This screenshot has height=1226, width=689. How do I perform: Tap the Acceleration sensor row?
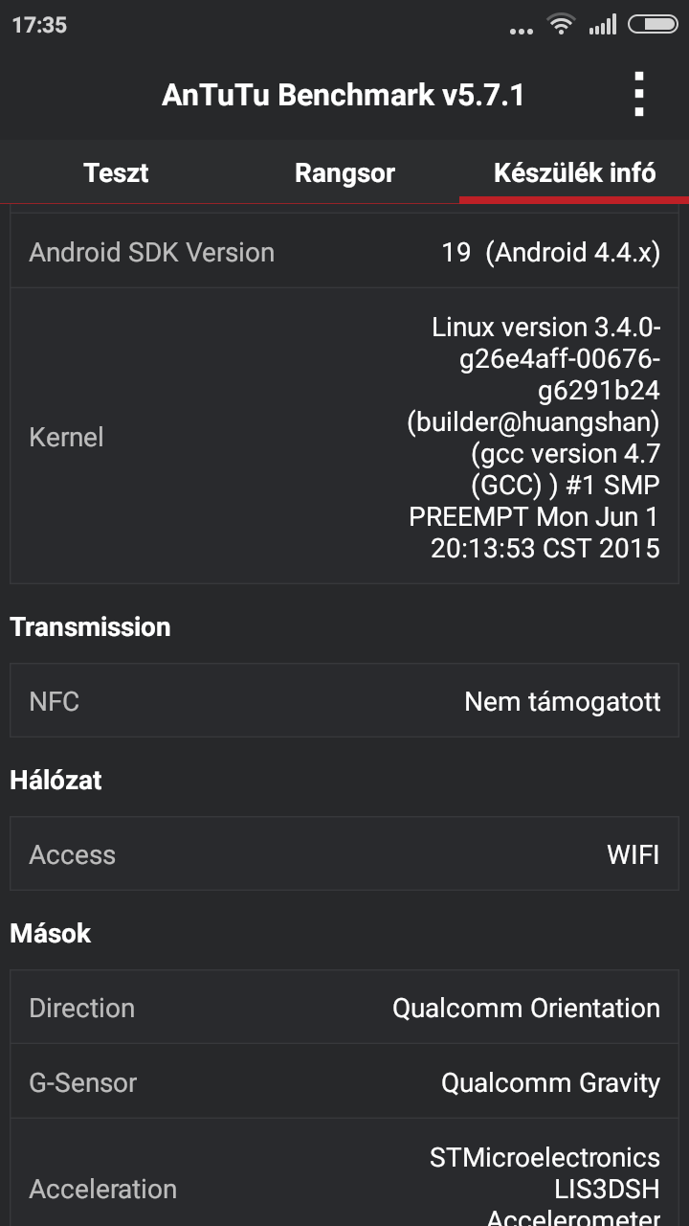(x=344, y=1188)
